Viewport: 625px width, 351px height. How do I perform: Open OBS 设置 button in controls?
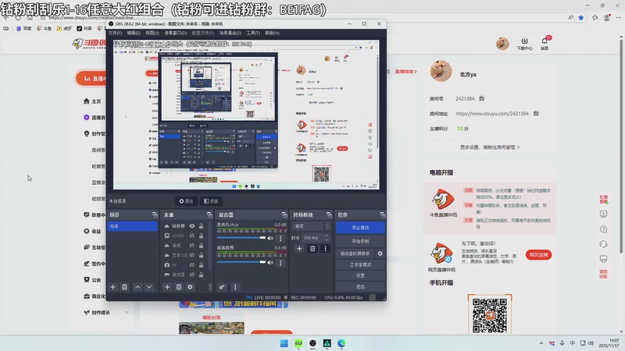[360, 275]
